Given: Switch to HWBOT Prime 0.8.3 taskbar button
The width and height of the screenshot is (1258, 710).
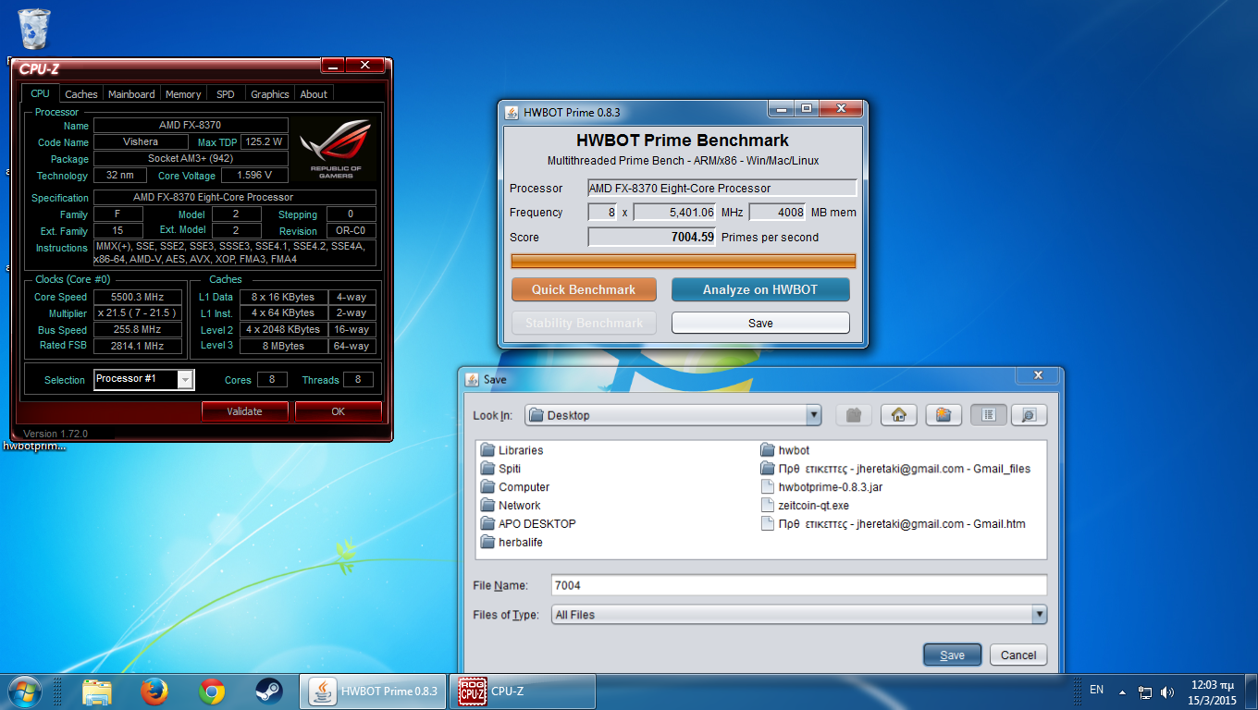Looking at the screenshot, I should click(x=373, y=692).
